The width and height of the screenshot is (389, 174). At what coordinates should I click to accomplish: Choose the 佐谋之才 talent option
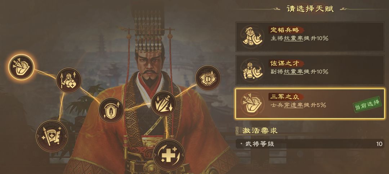coord(310,70)
